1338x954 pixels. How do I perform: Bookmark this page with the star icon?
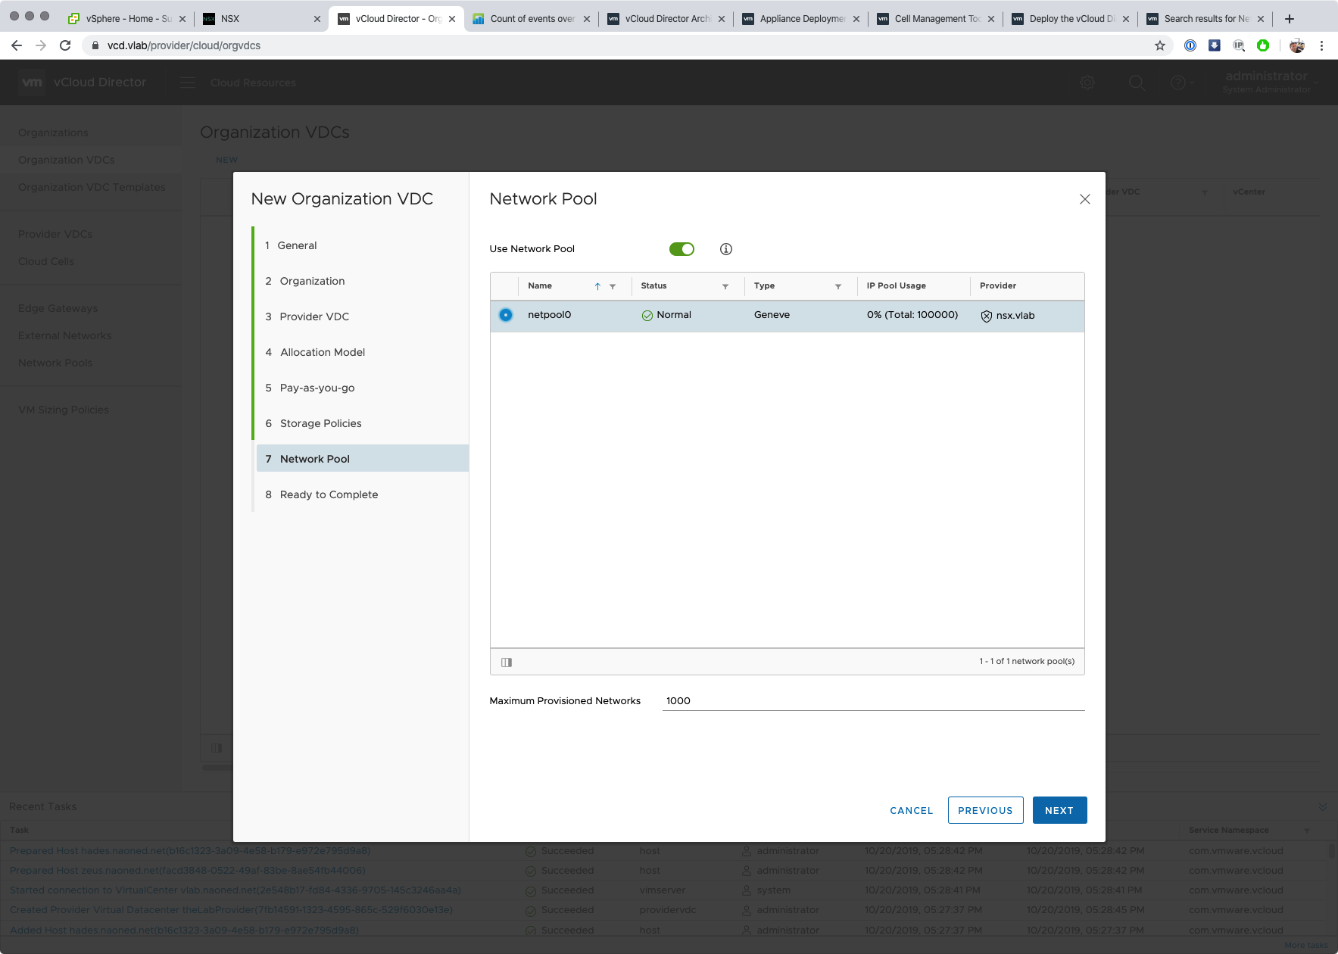pos(1159,45)
